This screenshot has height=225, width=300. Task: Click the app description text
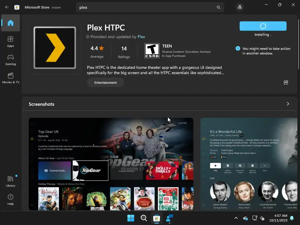click(x=155, y=70)
